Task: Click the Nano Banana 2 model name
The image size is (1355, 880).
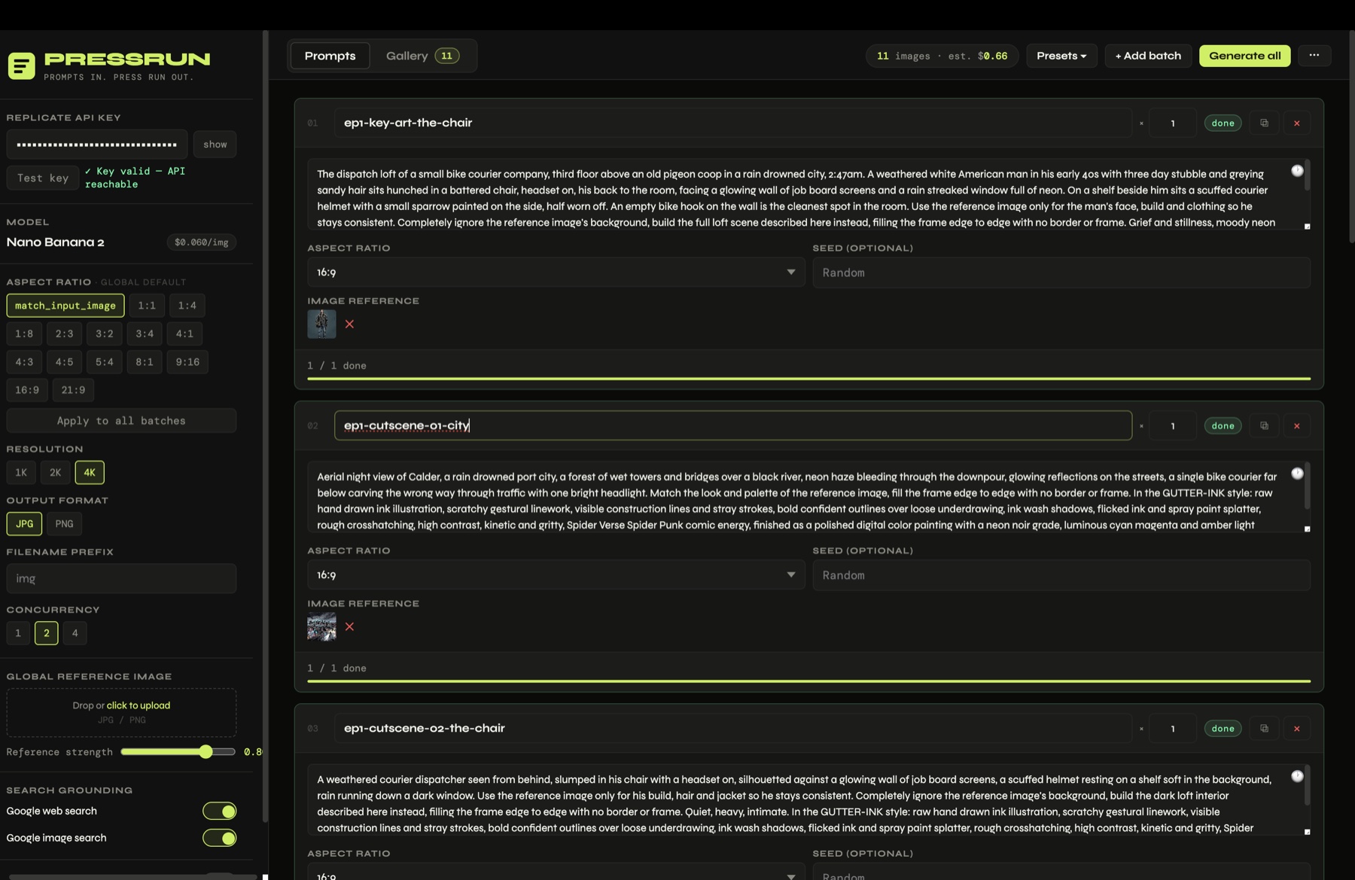Action: click(56, 242)
